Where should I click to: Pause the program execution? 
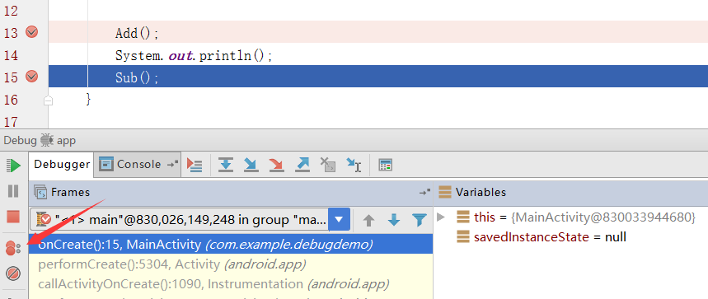(13, 191)
